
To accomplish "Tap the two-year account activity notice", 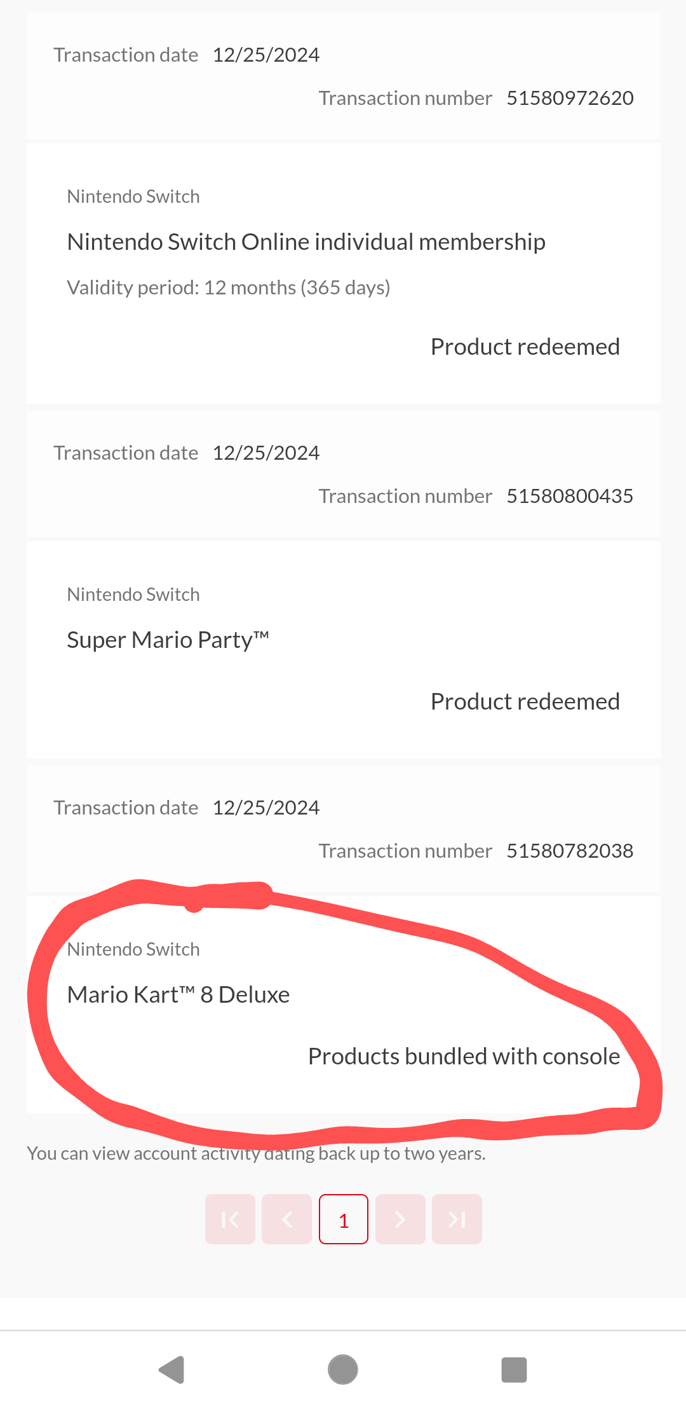I will click(256, 1153).
